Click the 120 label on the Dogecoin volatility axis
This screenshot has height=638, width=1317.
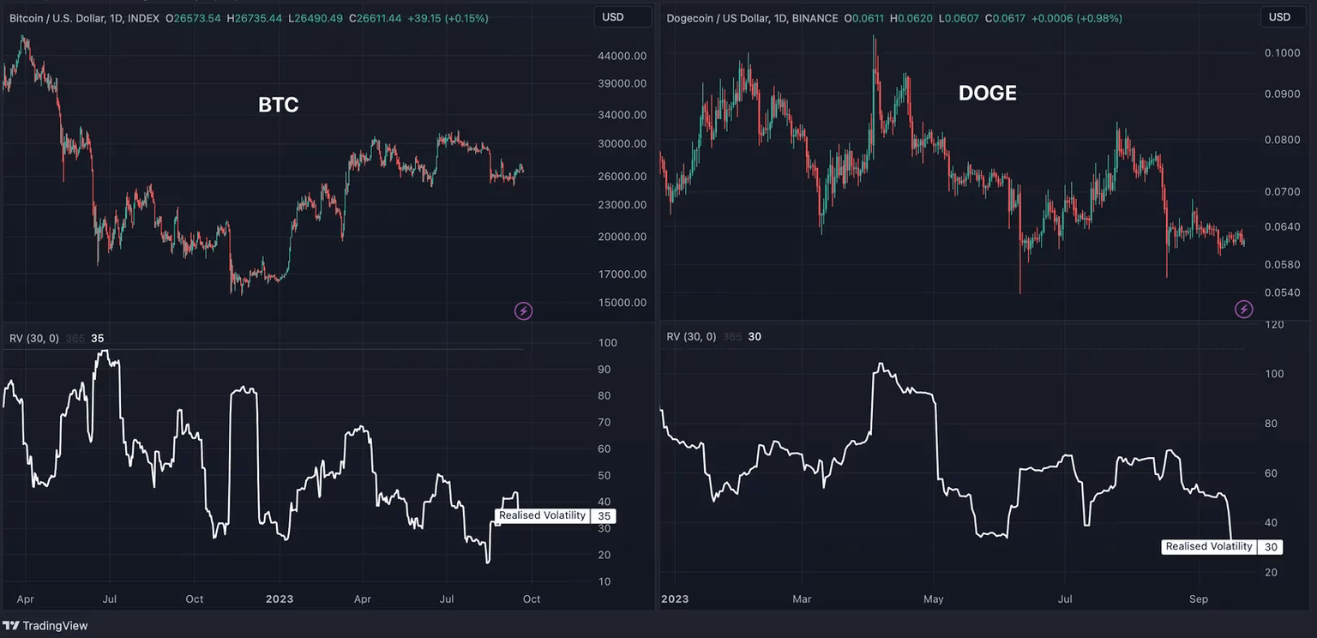[x=1274, y=324]
